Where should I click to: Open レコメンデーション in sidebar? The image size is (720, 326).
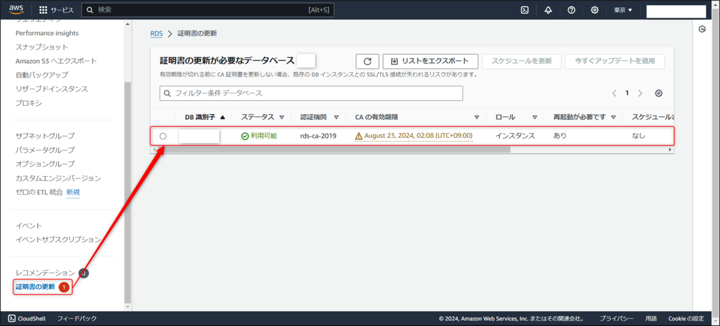tap(45, 273)
